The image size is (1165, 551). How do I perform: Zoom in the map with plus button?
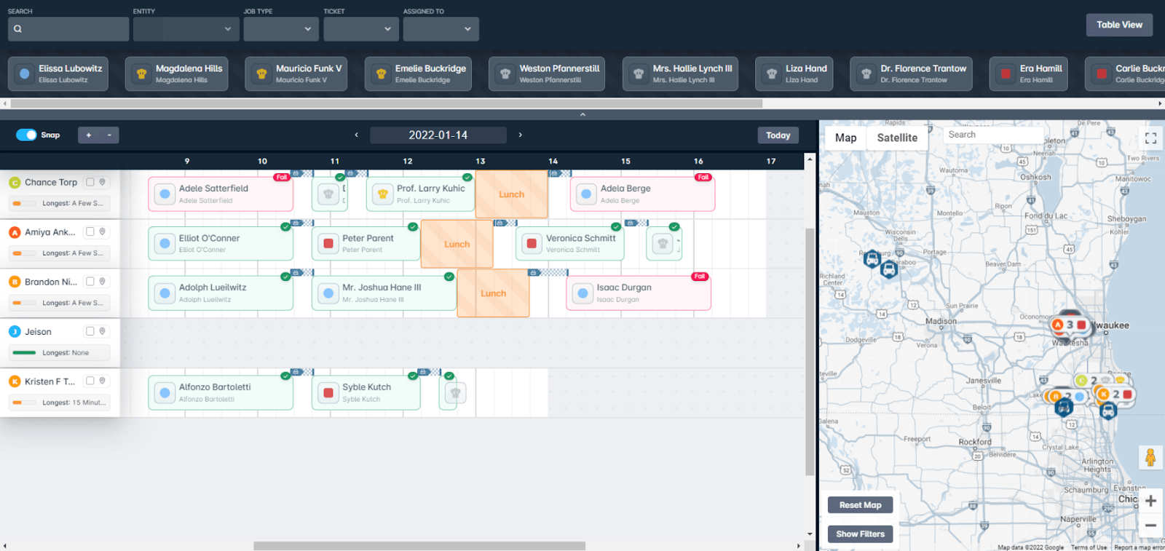coord(1150,501)
